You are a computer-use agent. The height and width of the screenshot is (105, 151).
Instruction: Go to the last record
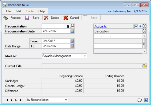click(x=21, y=100)
